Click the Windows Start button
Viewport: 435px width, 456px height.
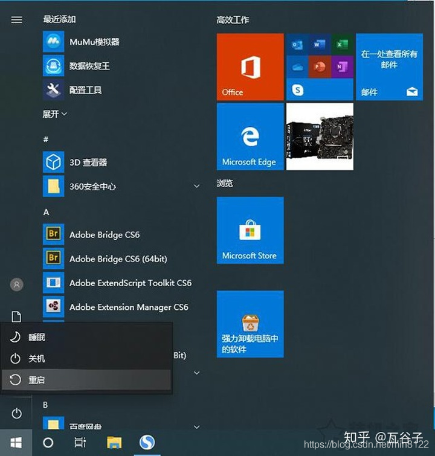coord(16,443)
